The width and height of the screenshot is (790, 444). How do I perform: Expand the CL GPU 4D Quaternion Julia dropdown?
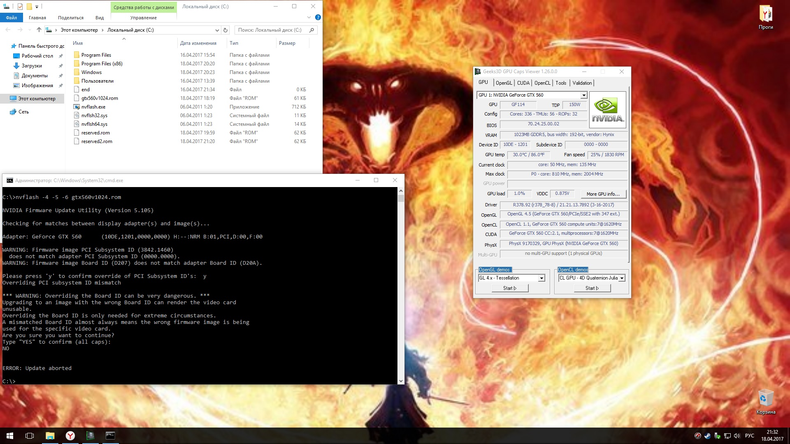coord(622,278)
